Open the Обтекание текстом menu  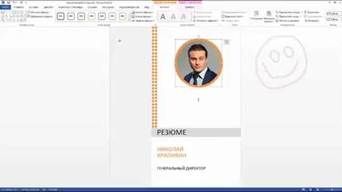click(269, 17)
